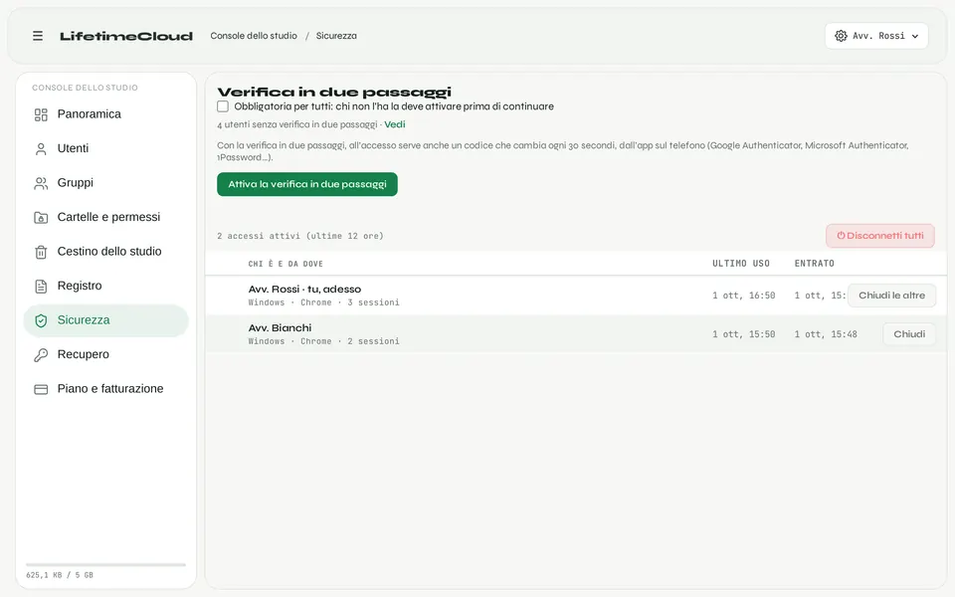Open the Vedi link for users without verification

(x=395, y=124)
